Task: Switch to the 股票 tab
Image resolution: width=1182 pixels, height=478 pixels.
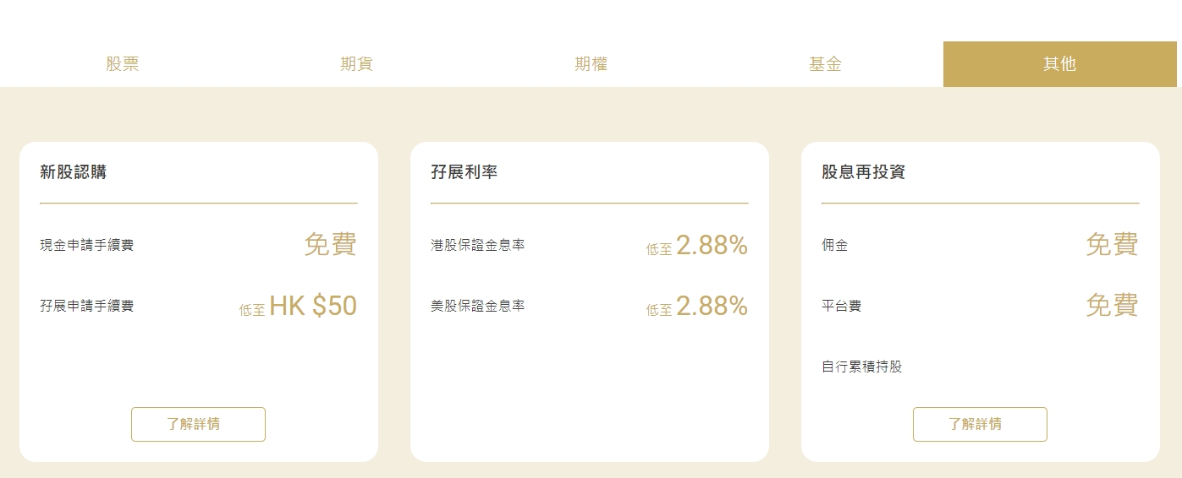Action: tap(123, 64)
